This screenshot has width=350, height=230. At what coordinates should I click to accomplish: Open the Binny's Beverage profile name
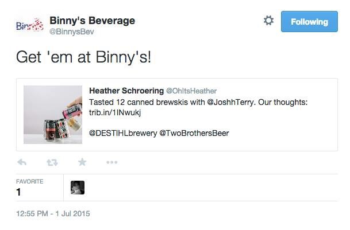pos(92,21)
